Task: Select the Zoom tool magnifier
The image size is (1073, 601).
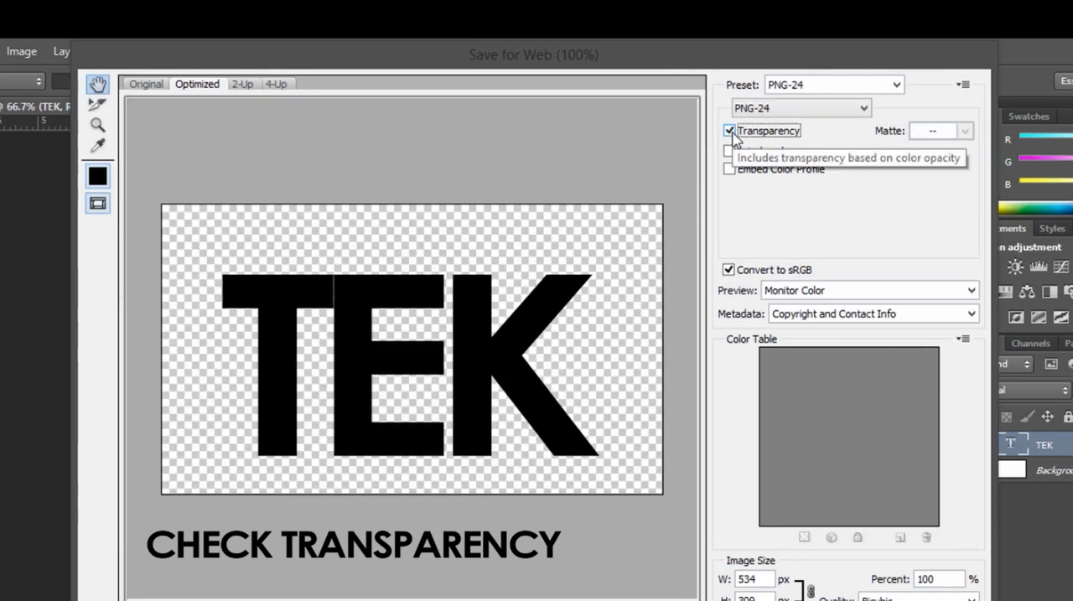Action: [x=97, y=125]
